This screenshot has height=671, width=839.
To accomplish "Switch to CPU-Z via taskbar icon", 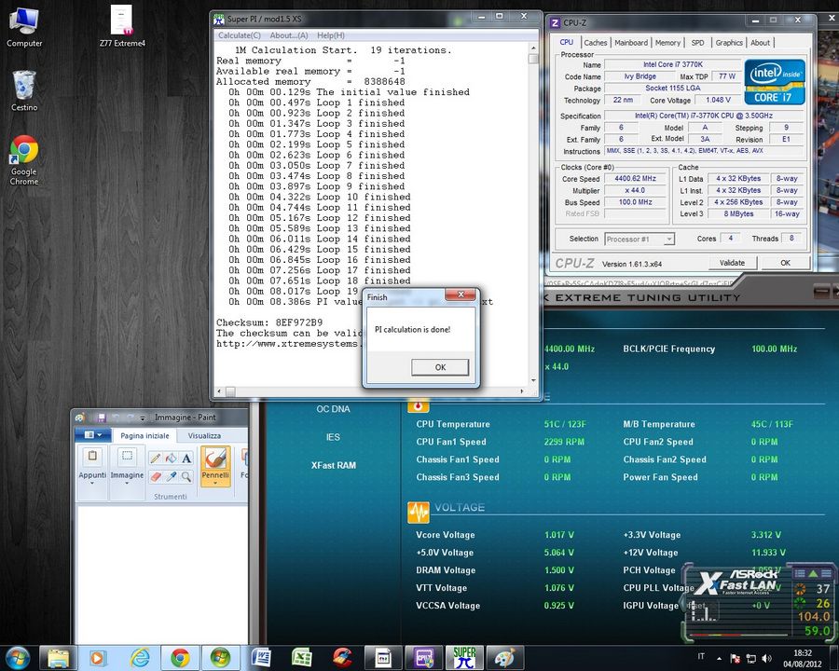I will [x=423, y=658].
